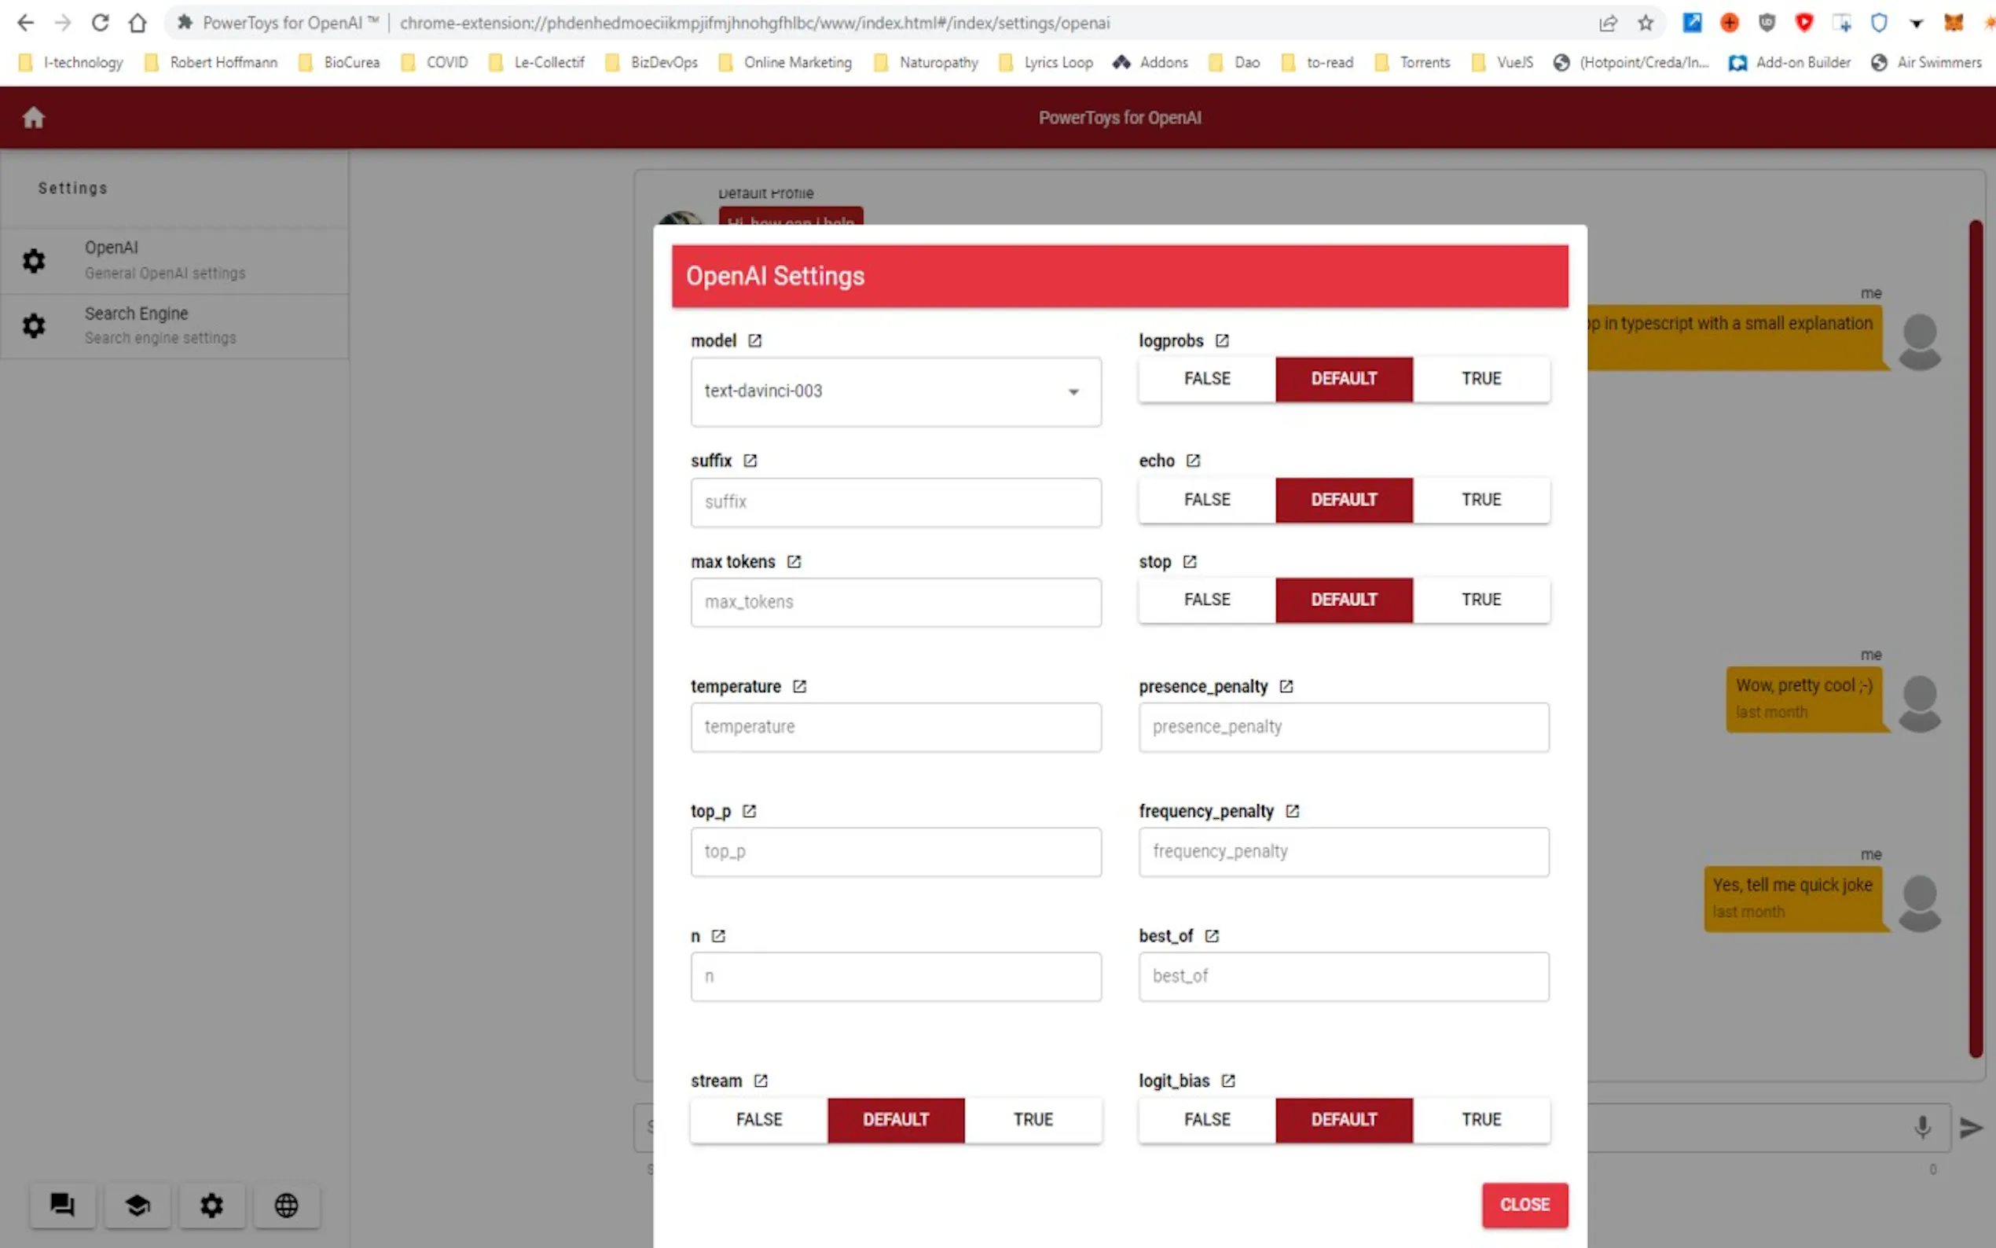Expand the model dropdown text-davinci-003
This screenshot has width=1996, height=1248.
click(x=895, y=392)
